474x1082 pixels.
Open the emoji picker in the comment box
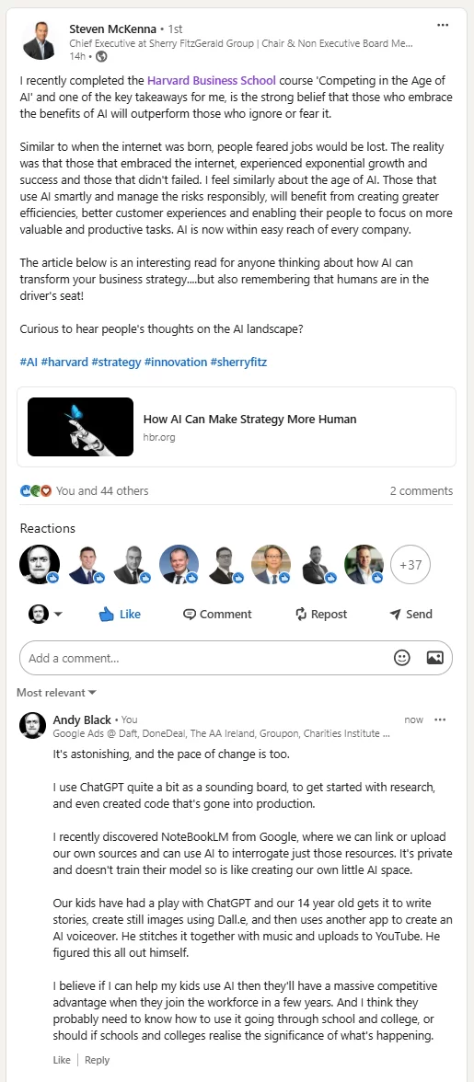(x=401, y=658)
